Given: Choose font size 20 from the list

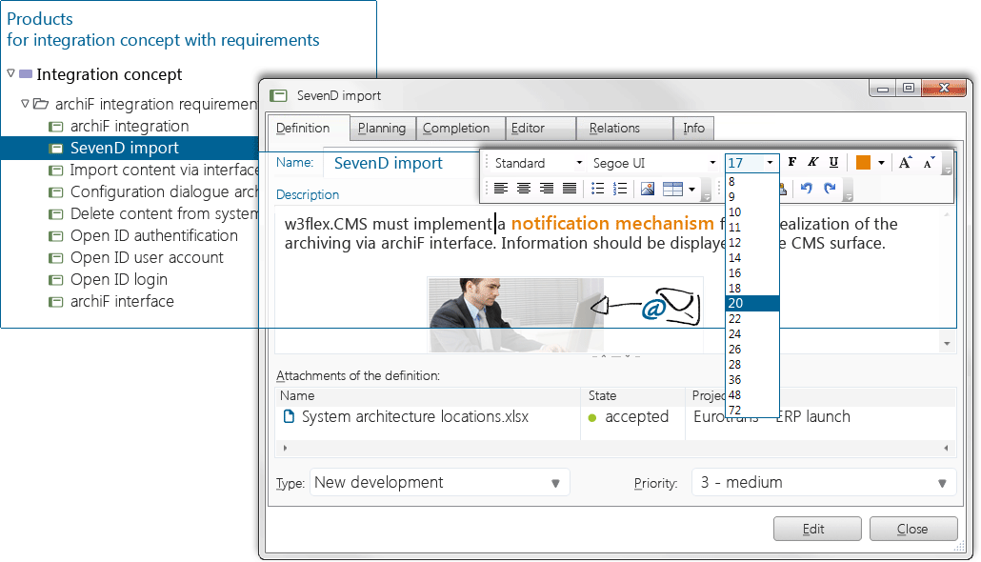Looking at the screenshot, I should (x=752, y=303).
